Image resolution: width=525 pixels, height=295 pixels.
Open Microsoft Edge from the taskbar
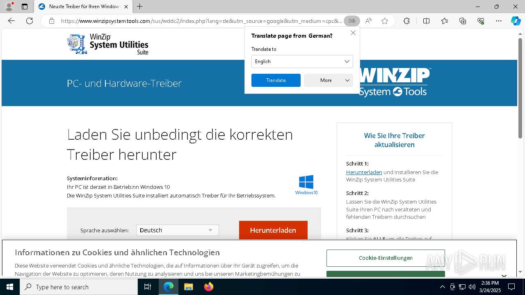point(169,287)
